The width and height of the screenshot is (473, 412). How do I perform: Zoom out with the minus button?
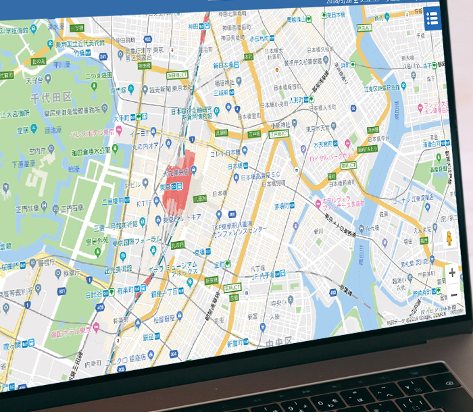[x=454, y=294]
